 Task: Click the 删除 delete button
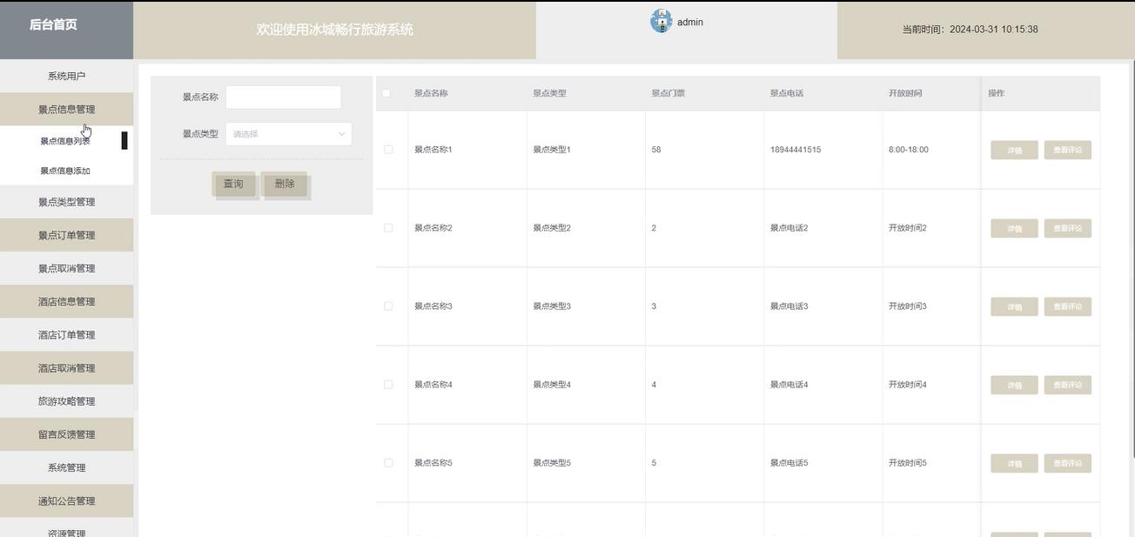pyautogui.click(x=285, y=184)
